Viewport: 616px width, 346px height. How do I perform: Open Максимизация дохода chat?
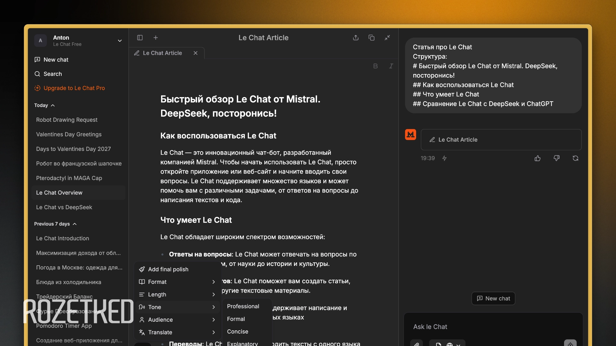pyautogui.click(x=78, y=253)
